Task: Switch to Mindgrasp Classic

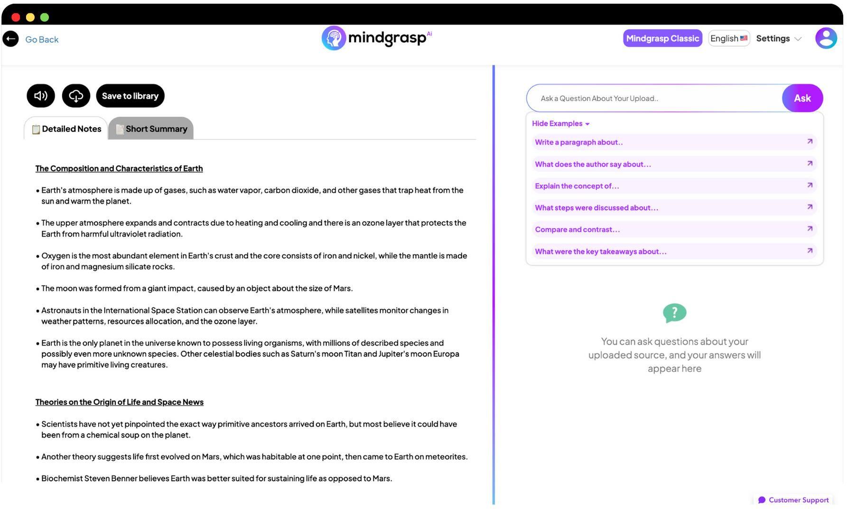Action: (662, 38)
